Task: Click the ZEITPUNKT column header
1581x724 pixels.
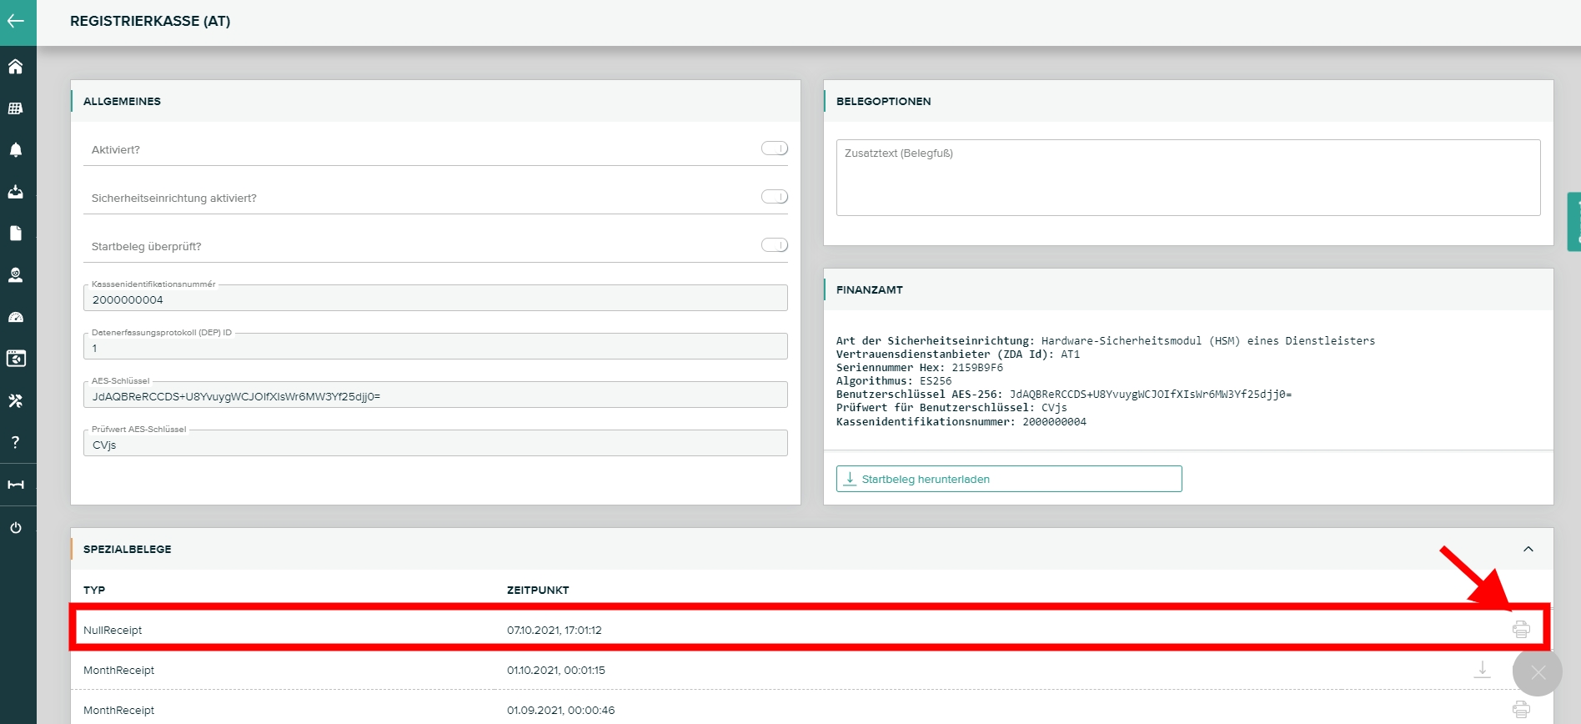Action: 538,590
